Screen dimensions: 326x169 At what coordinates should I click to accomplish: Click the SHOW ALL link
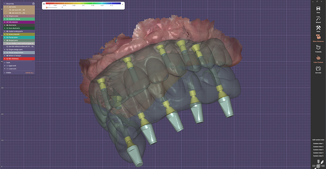29,73
